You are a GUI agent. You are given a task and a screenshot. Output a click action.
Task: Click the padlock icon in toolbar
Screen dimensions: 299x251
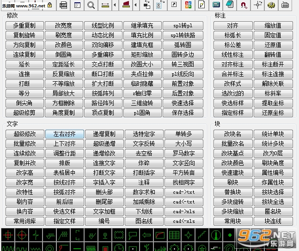click(50, 5)
